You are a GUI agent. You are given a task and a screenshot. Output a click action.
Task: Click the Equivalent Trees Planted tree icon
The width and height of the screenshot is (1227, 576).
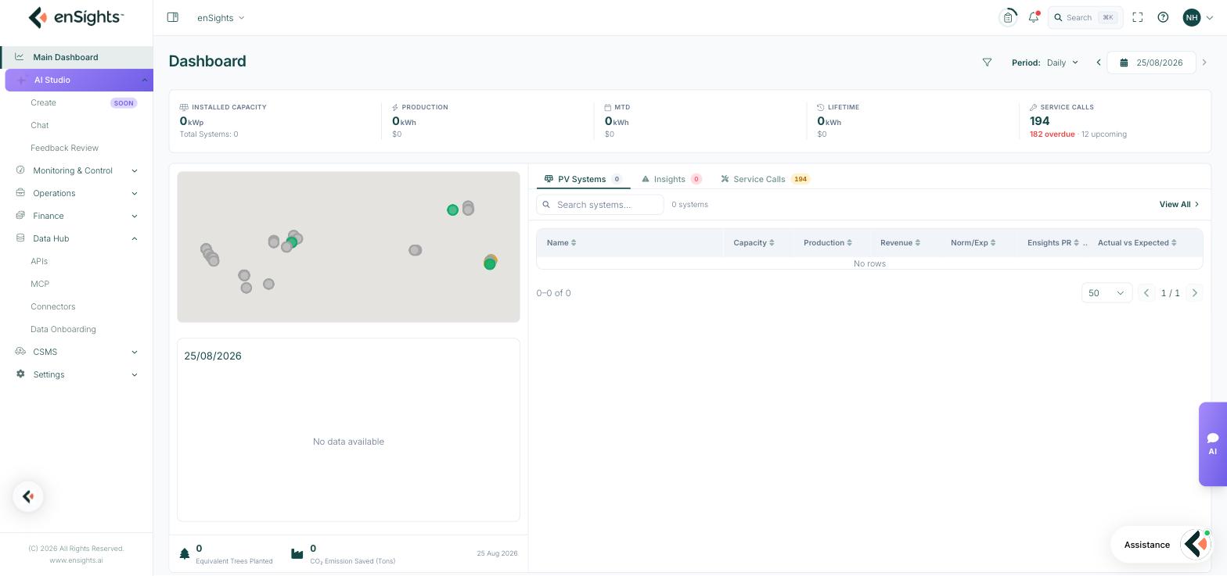pos(185,553)
